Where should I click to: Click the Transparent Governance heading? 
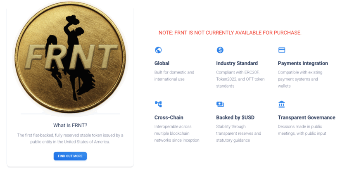(x=307, y=117)
